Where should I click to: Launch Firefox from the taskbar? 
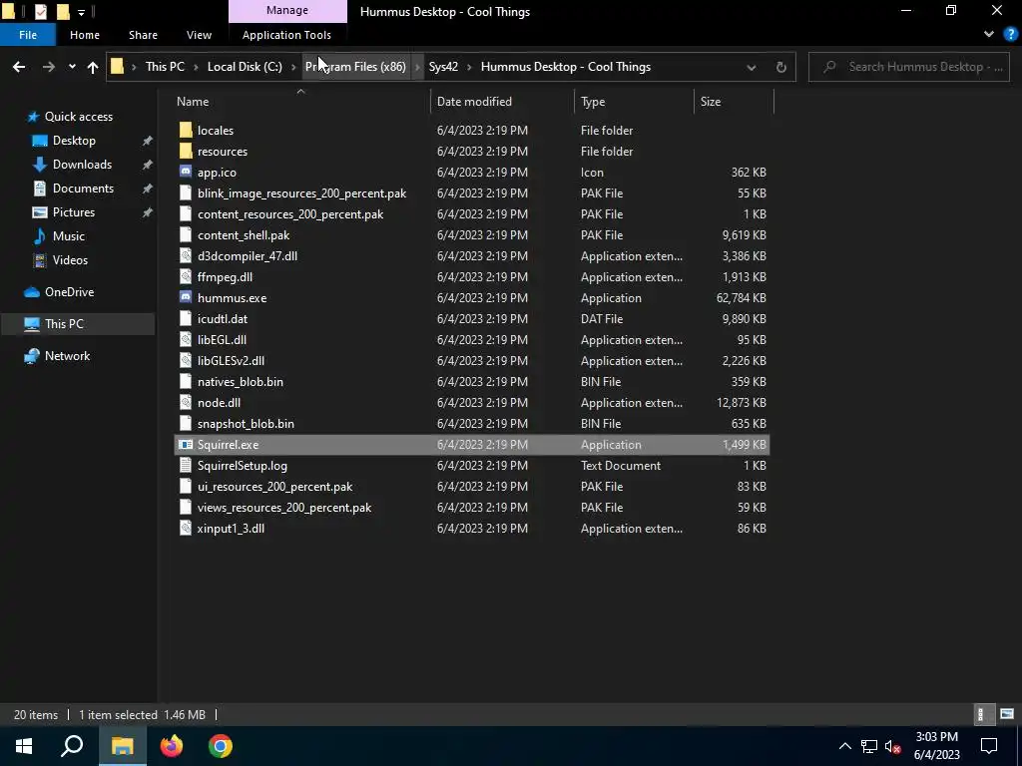pyautogui.click(x=172, y=746)
